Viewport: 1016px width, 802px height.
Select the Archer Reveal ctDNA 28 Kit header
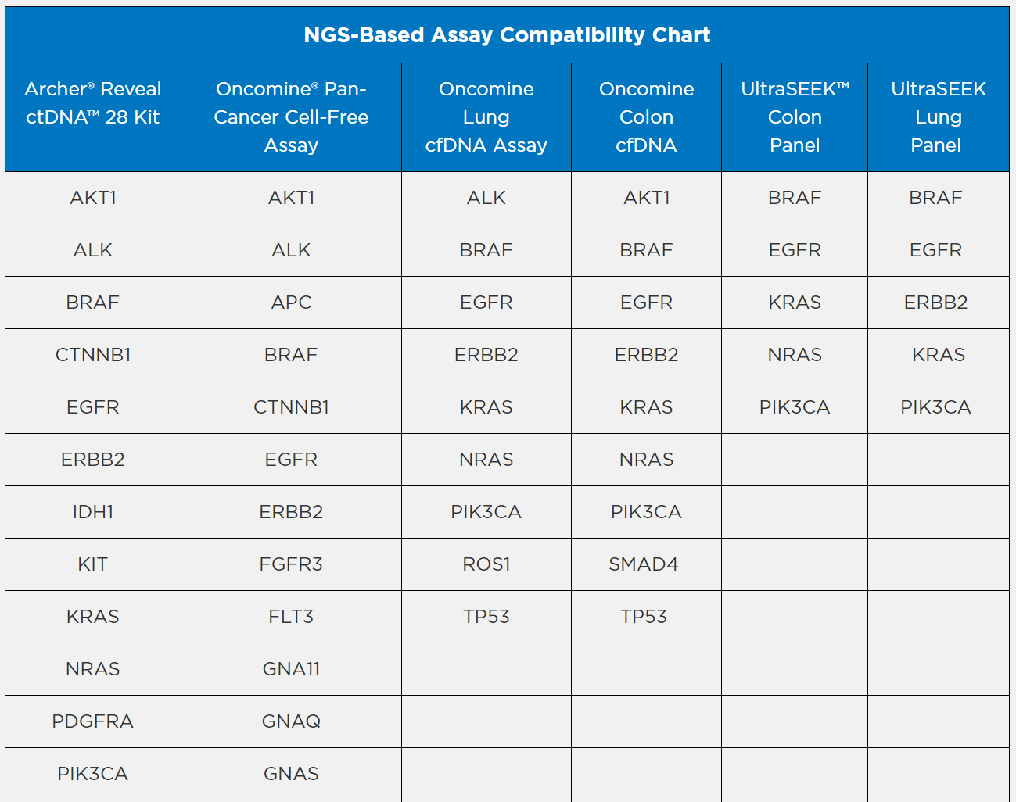click(x=93, y=103)
